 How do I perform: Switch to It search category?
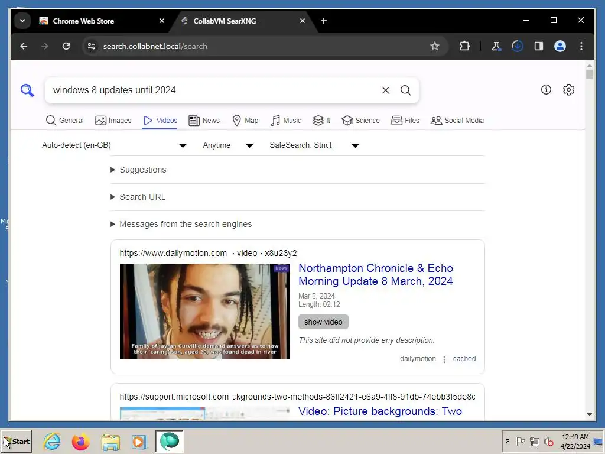tap(321, 121)
